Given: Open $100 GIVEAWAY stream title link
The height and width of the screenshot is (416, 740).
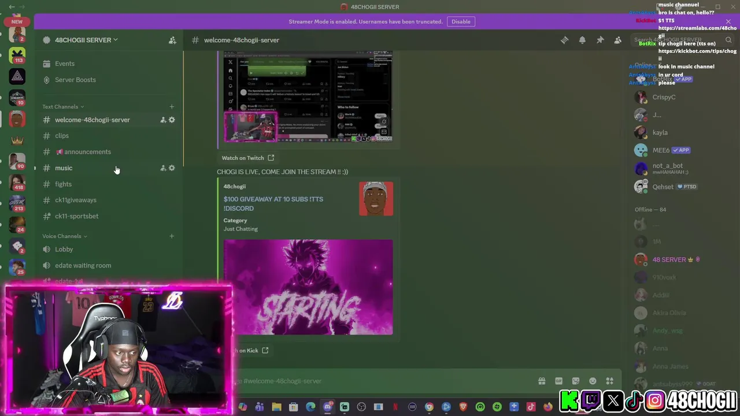Looking at the screenshot, I should coord(273,203).
